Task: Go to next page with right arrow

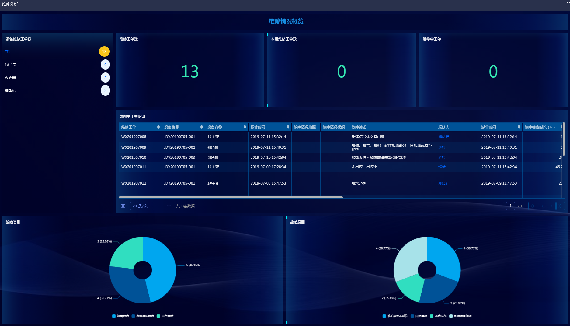Action: 551,206
